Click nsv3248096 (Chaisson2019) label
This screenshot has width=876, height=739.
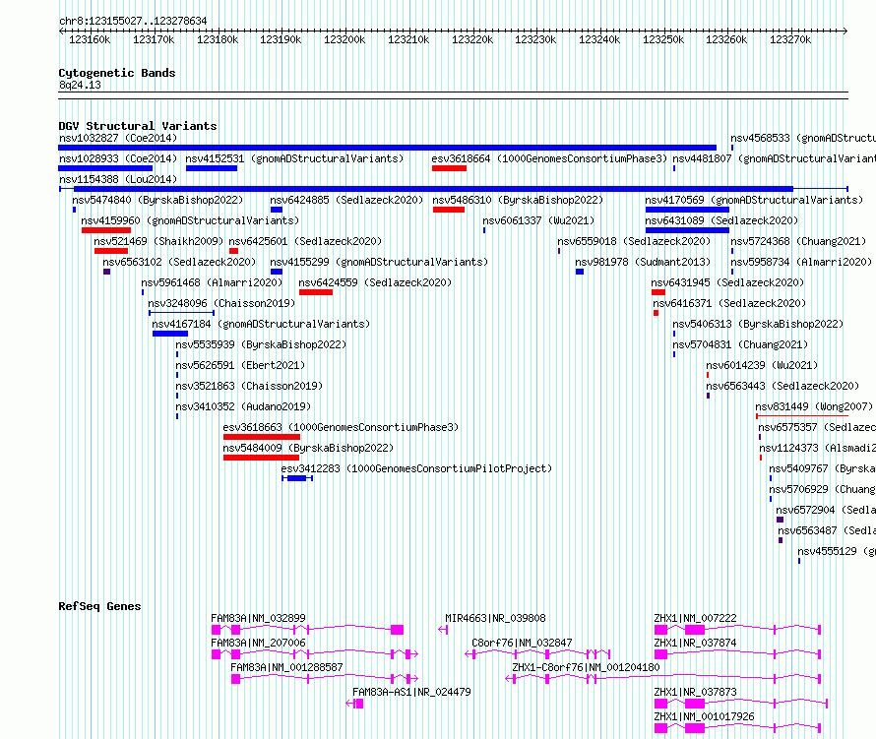click(x=221, y=303)
